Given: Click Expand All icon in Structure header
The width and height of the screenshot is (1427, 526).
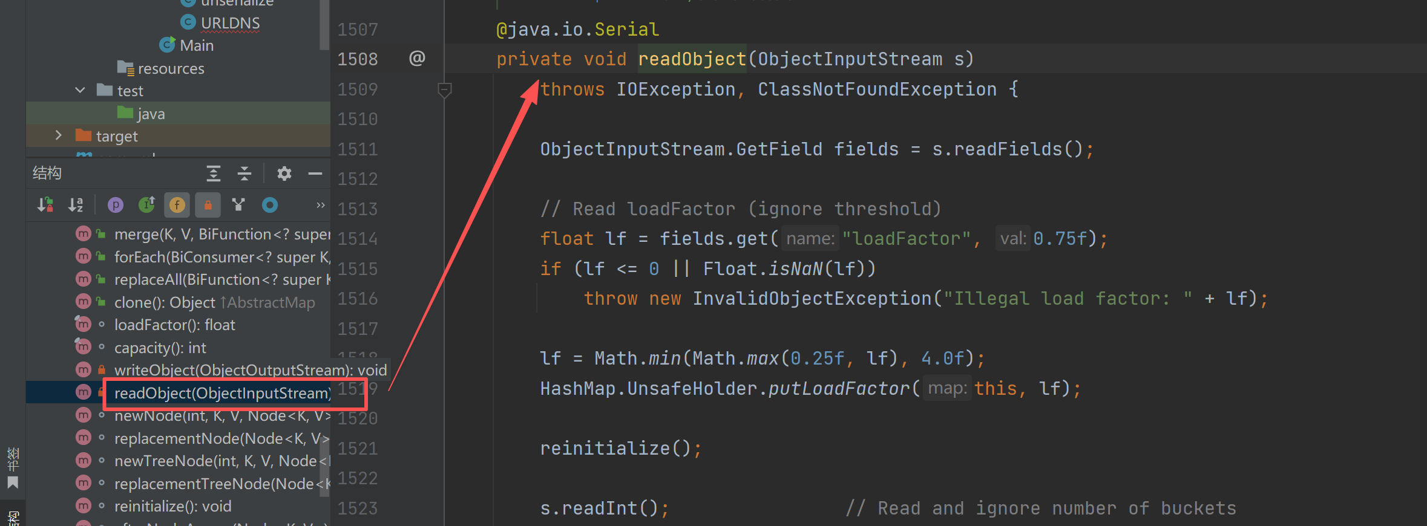Looking at the screenshot, I should 213,174.
